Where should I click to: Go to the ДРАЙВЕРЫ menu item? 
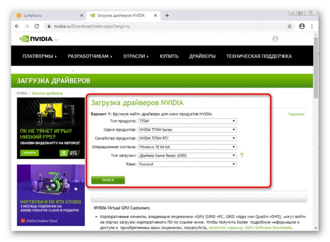pyautogui.click(x=202, y=56)
